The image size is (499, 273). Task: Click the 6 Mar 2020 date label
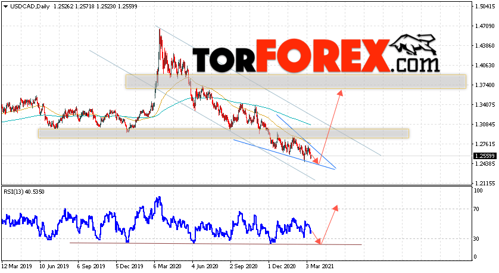click(167, 266)
